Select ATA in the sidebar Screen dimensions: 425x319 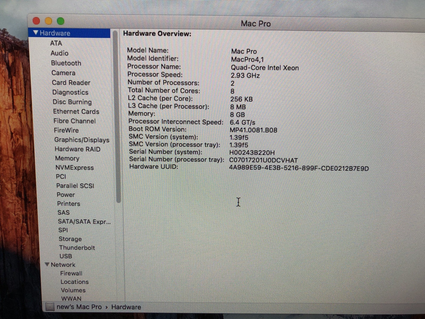[x=56, y=43]
